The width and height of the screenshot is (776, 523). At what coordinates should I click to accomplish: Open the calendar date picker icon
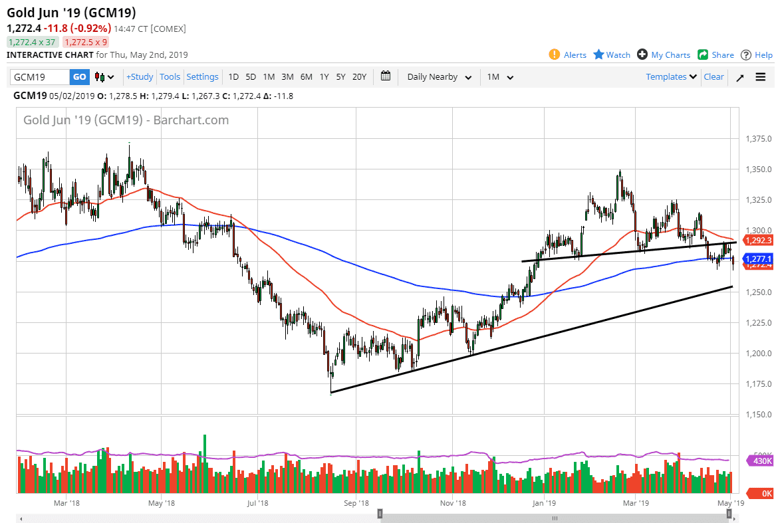tap(386, 76)
